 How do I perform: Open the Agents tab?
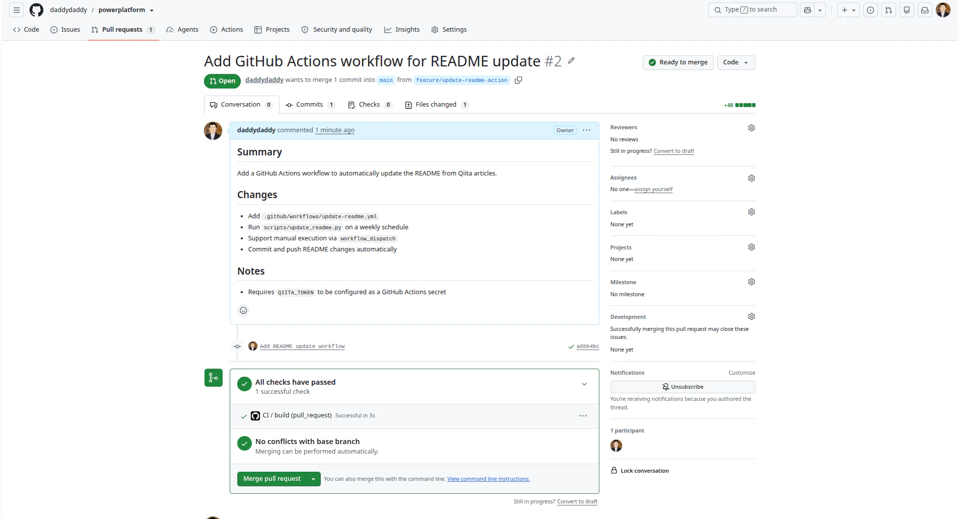click(182, 30)
